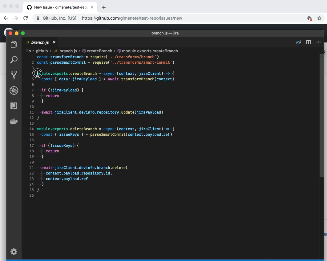The height and width of the screenshot is (261, 327).
Task: Open a new Chrome tab
Action: [104, 7]
